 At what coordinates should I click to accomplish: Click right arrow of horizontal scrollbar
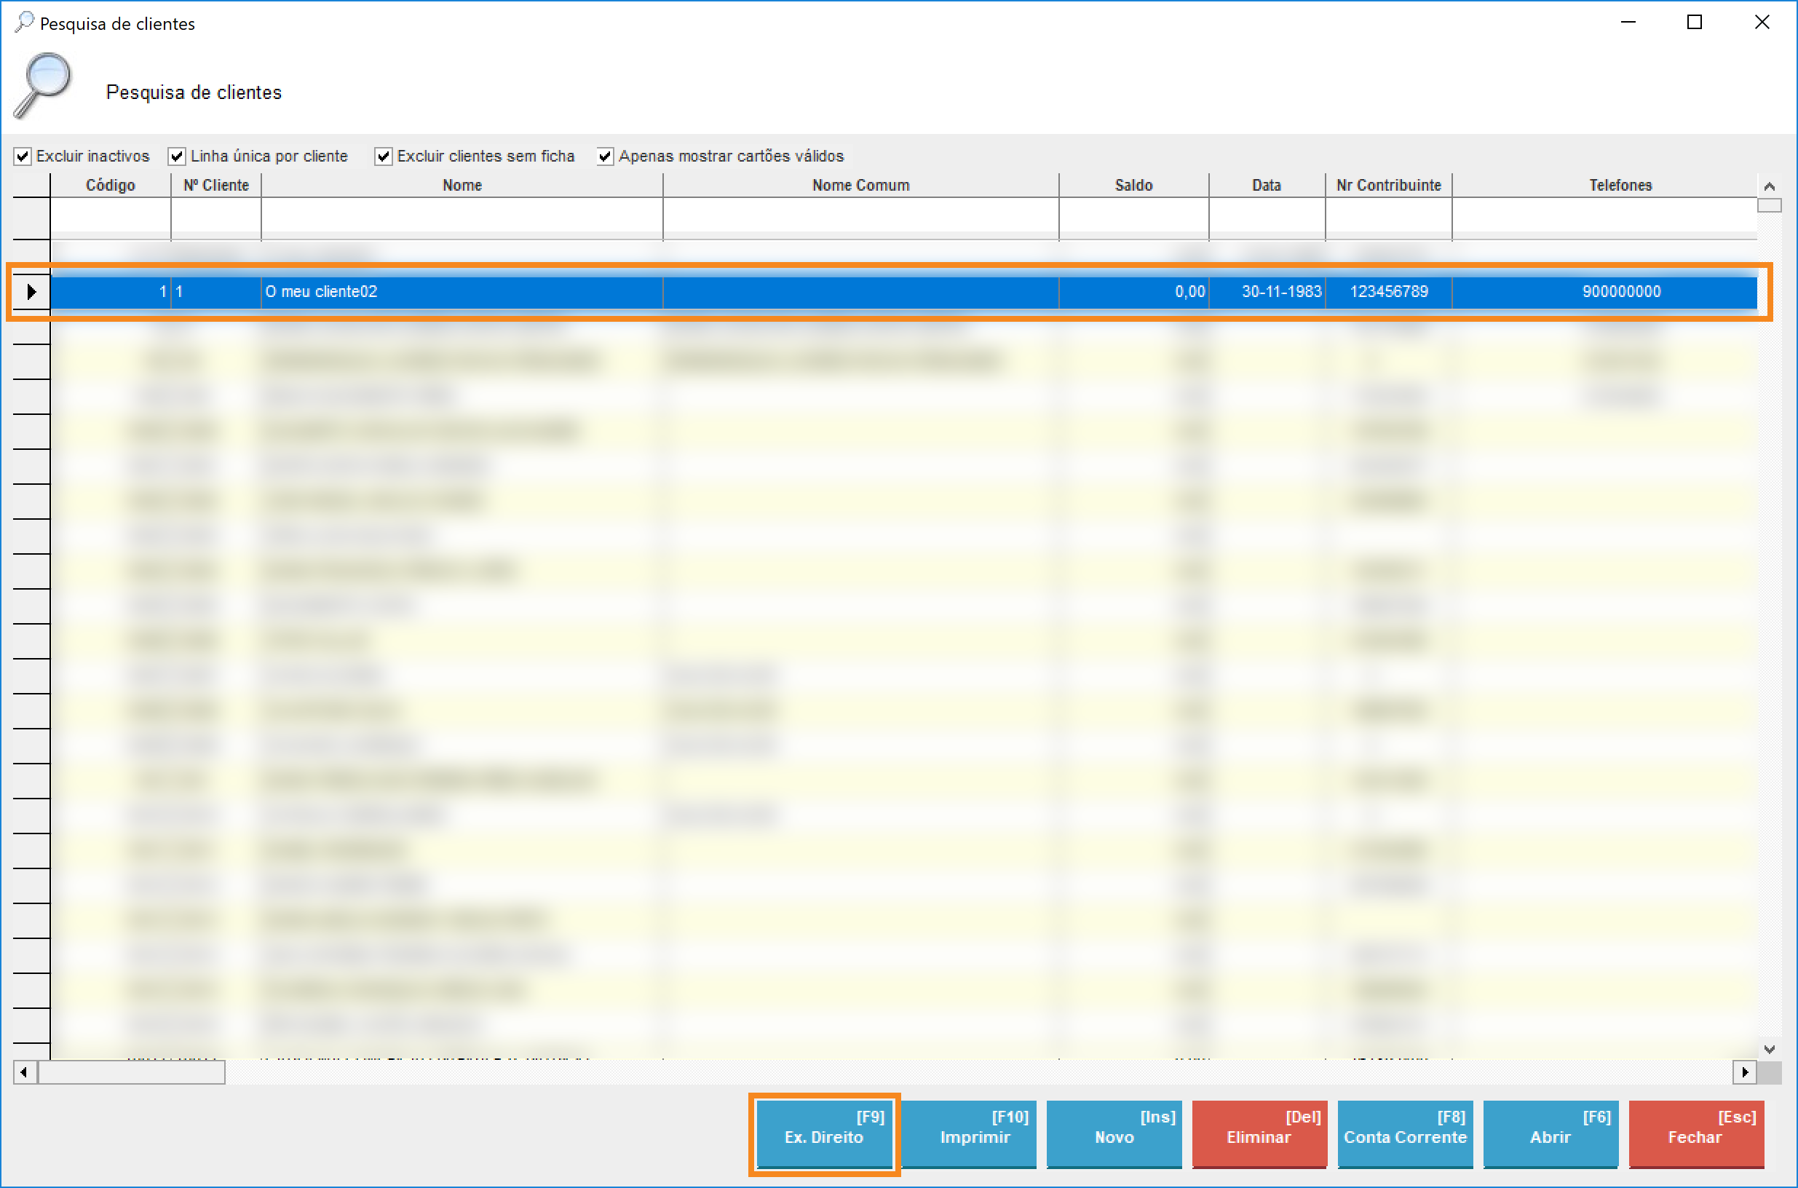point(1744,1072)
